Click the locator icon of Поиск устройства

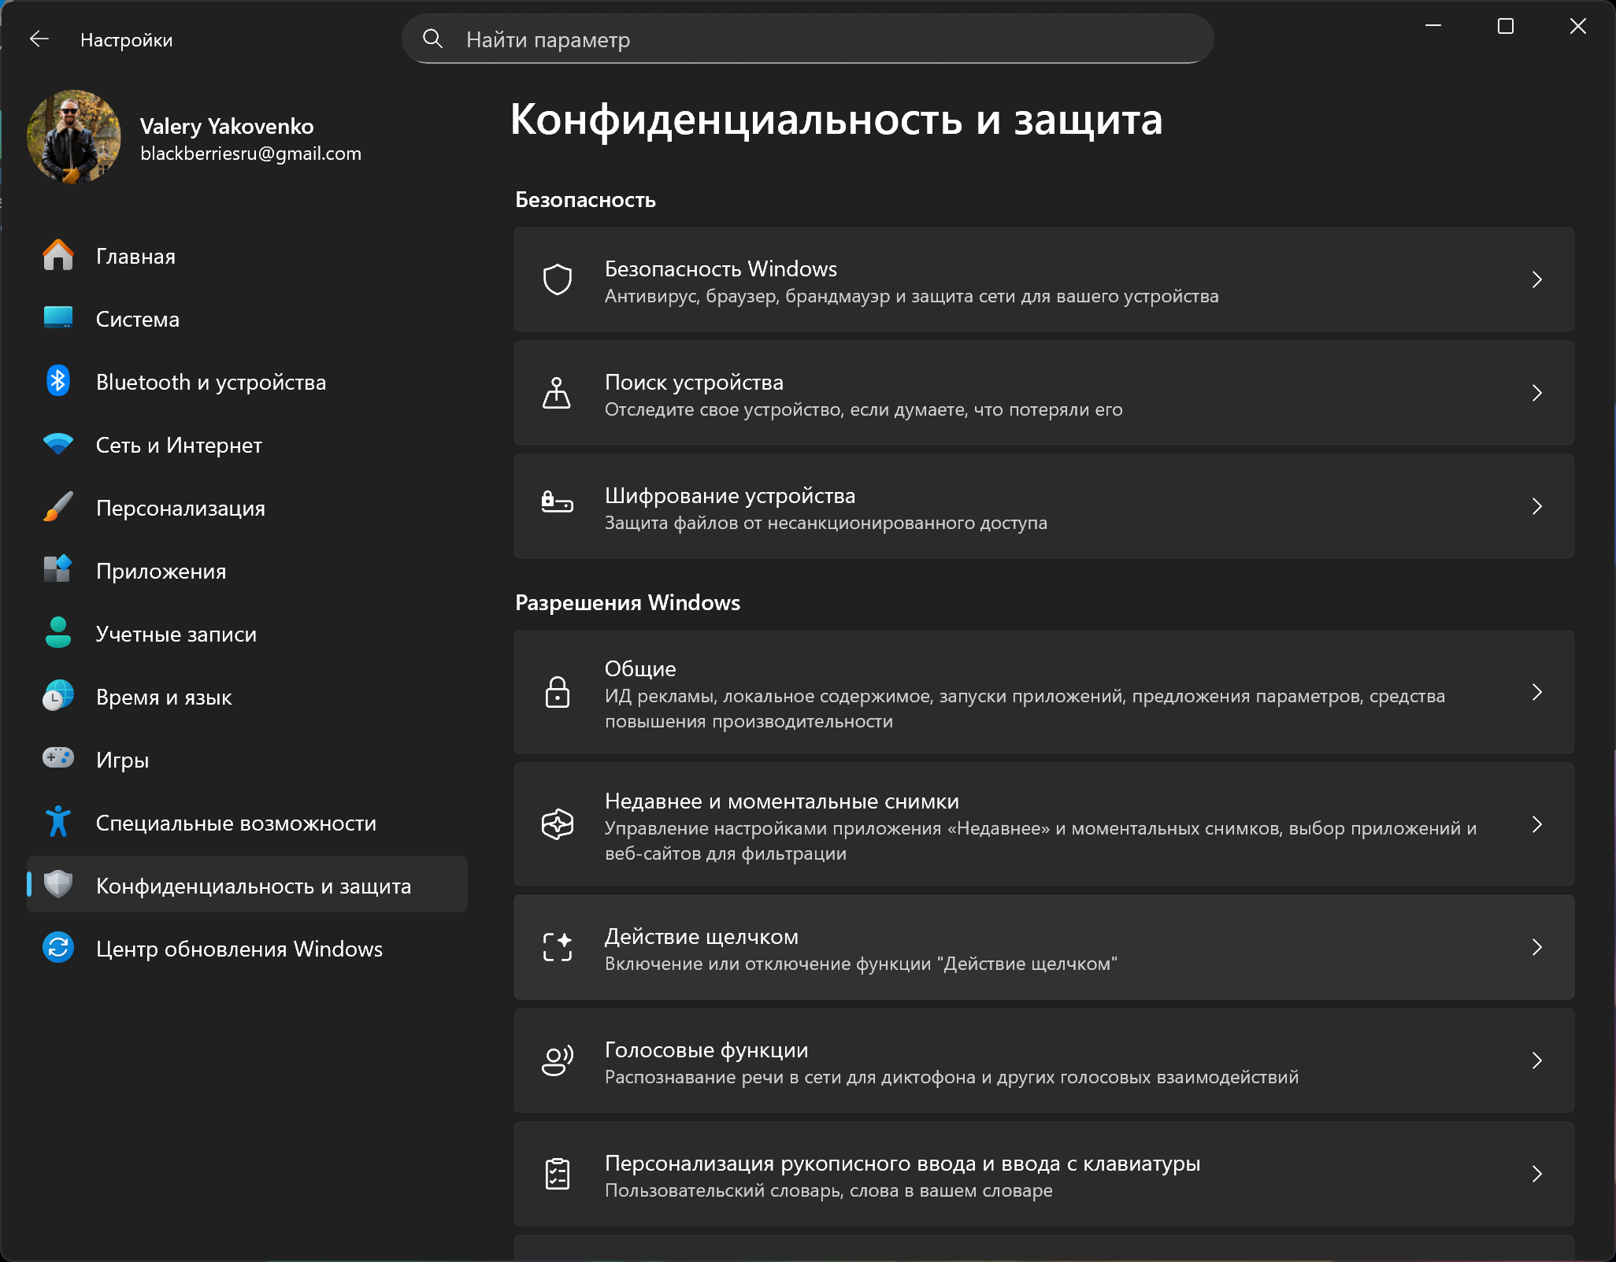pyautogui.click(x=557, y=393)
